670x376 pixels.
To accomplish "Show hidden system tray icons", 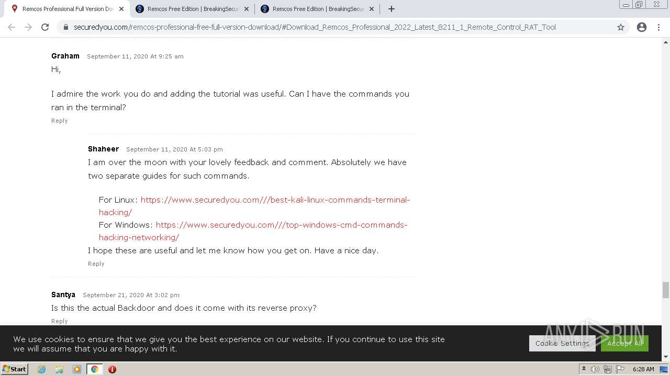I will pyautogui.click(x=584, y=369).
